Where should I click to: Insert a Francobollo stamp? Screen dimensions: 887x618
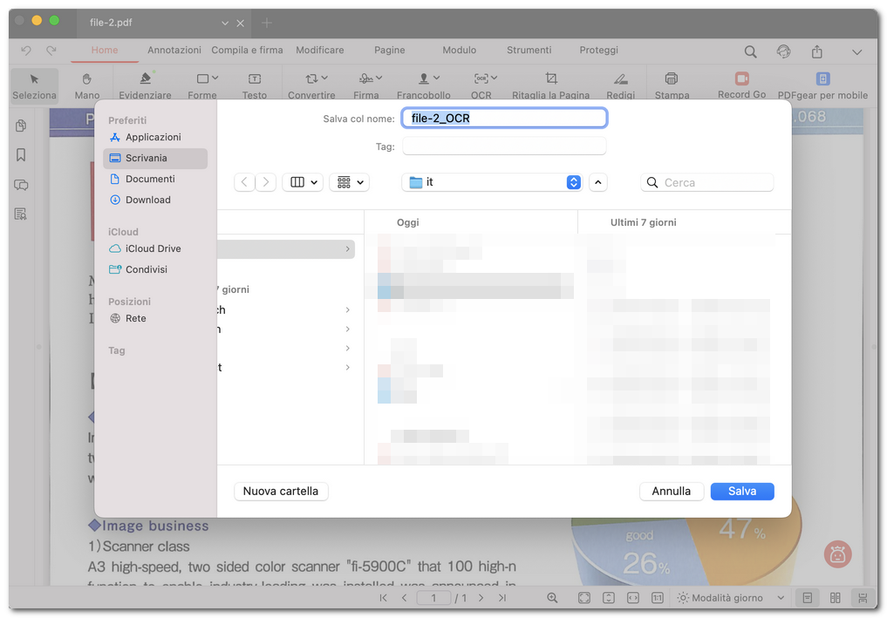pos(425,83)
